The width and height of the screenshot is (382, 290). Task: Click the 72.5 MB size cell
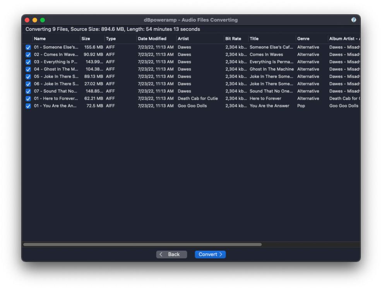(x=95, y=106)
